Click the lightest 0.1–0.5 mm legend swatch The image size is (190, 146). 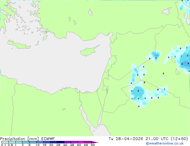[5, 142]
